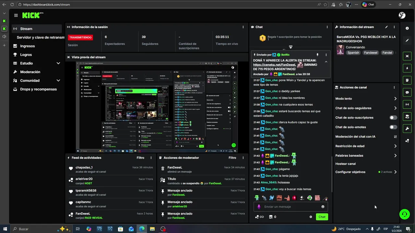Viewport: 415px width, 233px height.
Task: Click the green Chat send button
Action: tap(322, 217)
